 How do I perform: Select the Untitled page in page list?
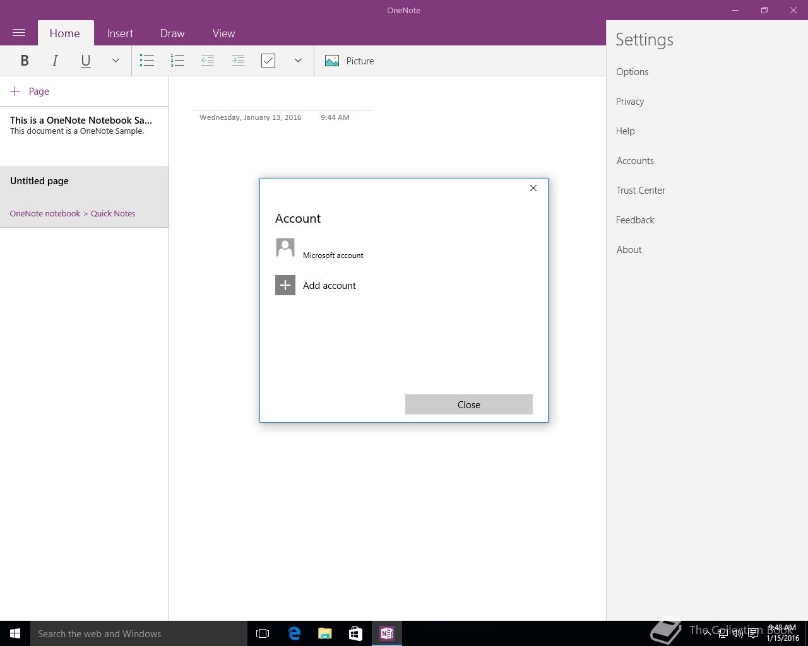[x=85, y=197]
